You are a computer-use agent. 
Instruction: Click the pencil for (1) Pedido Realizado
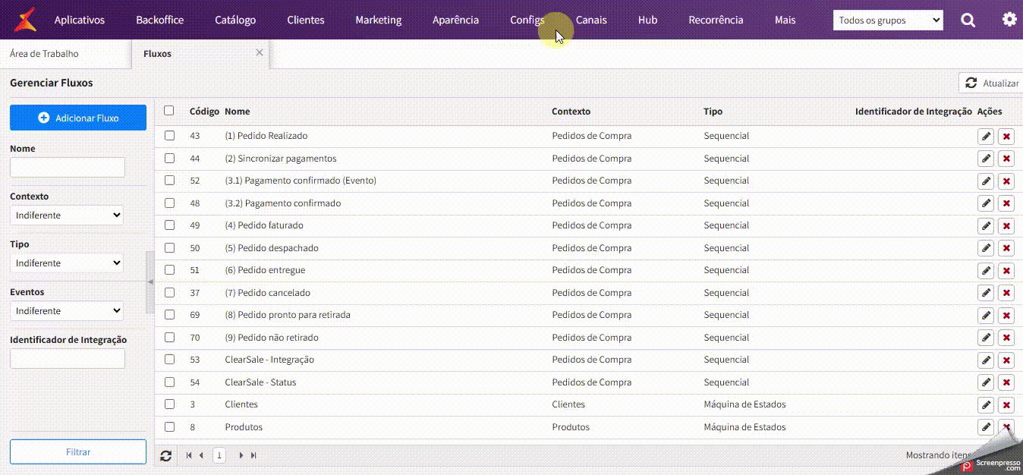coord(986,137)
